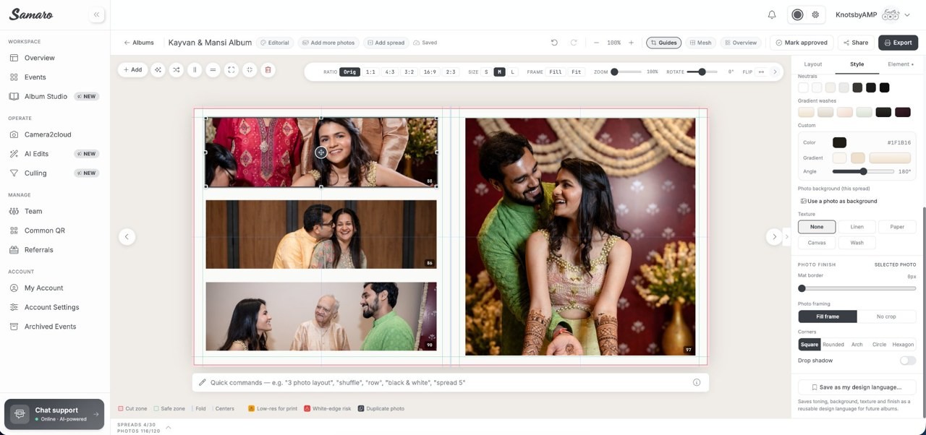Image resolution: width=926 pixels, height=435 pixels.
Task: Toggle the Drop shadow switch
Action: coord(907,361)
